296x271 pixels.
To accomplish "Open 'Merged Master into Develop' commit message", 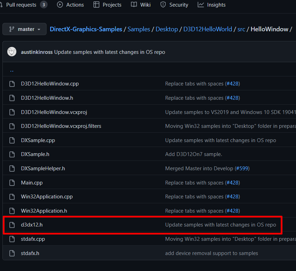I will pos(199,169).
